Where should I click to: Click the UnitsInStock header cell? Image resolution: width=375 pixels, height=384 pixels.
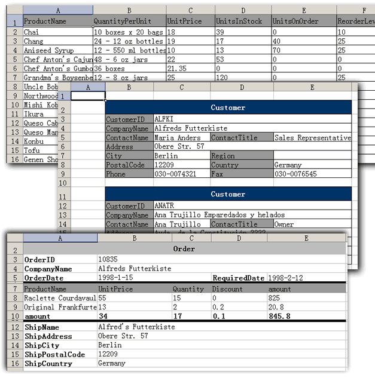[243, 21]
